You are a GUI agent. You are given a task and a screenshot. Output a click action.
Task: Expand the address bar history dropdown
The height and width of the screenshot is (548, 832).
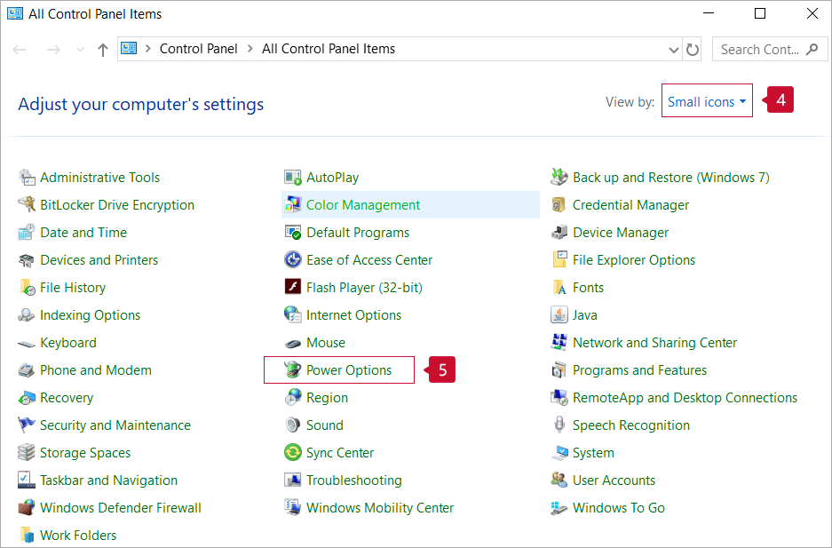pyautogui.click(x=674, y=50)
